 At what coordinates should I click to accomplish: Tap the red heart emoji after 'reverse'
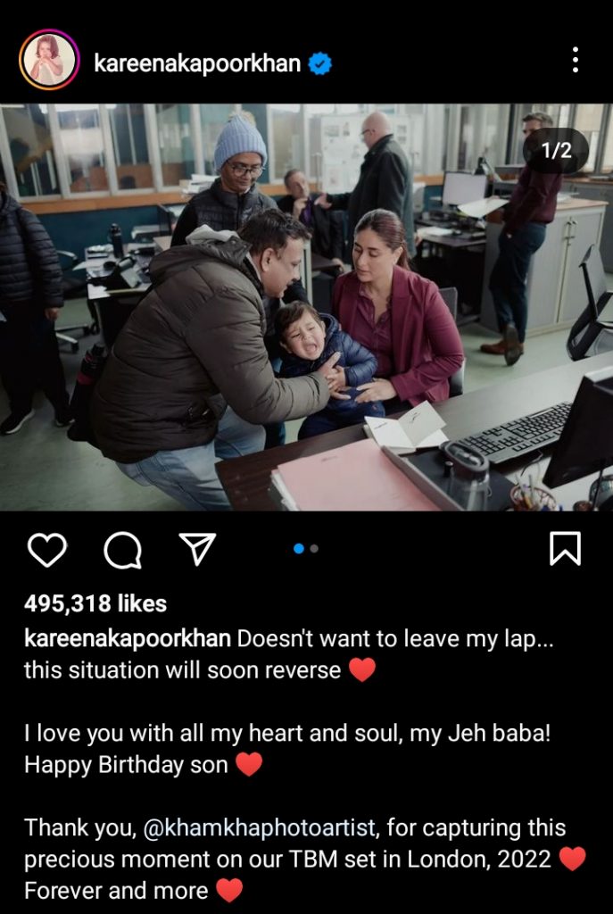pyautogui.click(x=362, y=670)
